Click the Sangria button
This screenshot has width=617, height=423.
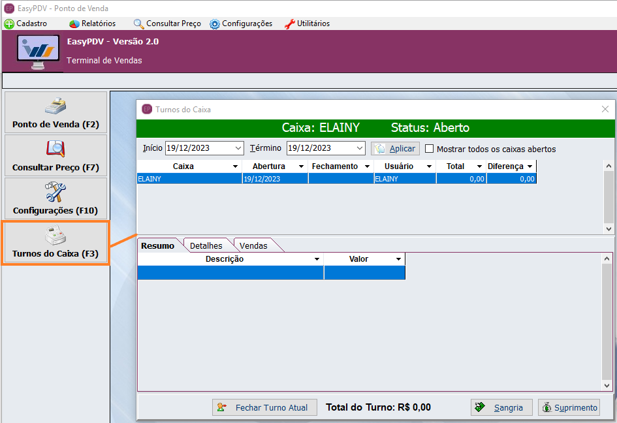coord(501,407)
